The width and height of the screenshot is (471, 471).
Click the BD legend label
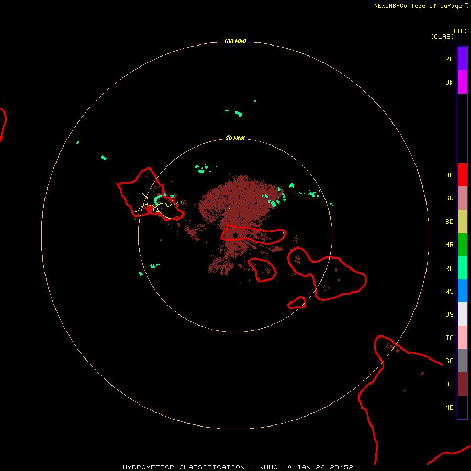coord(449,222)
